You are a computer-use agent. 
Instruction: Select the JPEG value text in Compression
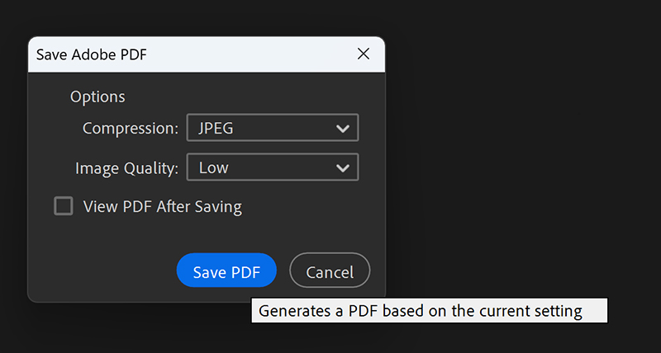(216, 128)
